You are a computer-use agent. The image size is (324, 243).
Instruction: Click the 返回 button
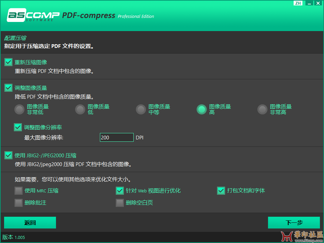pos(30,222)
